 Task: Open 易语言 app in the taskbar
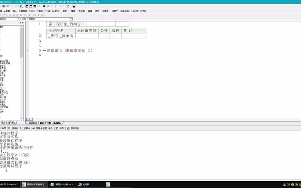(x=34, y=185)
